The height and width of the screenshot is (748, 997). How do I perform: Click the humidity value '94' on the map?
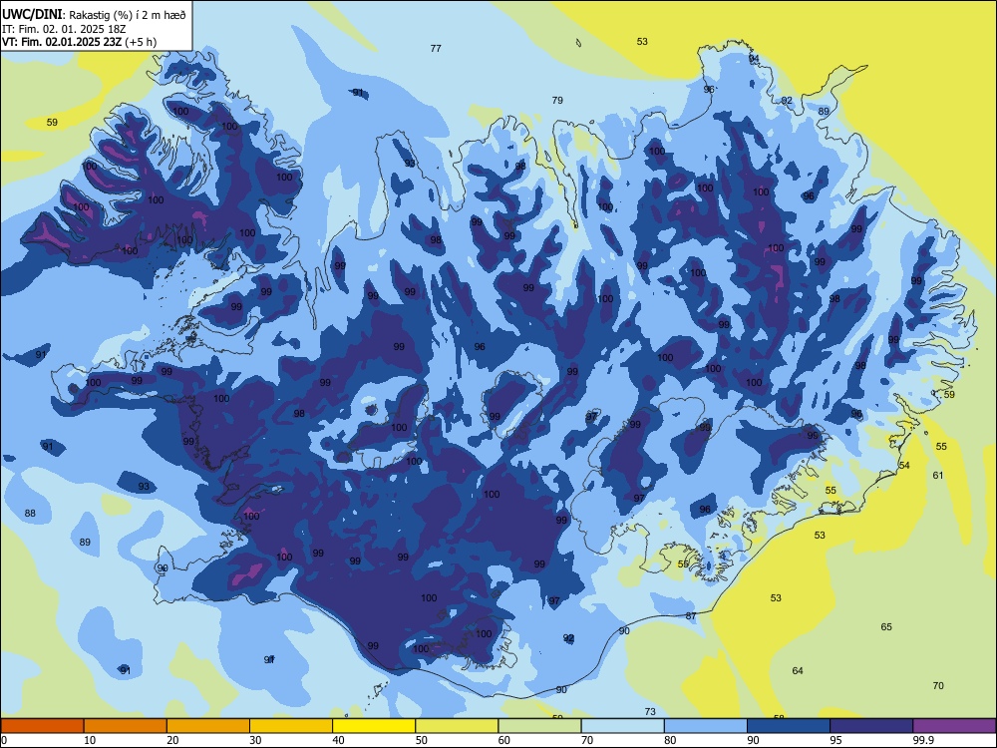pyautogui.click(x=754, y=59)
